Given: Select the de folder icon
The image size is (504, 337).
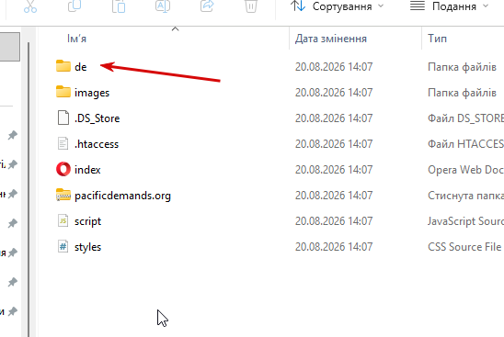Looking at the screenshot, I should pos(63,66).
